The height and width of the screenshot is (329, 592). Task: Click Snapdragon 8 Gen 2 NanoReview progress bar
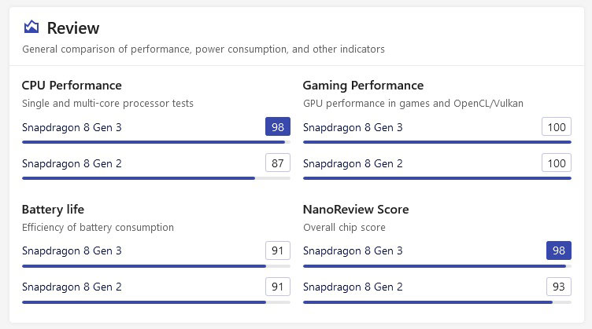point(437,302)
